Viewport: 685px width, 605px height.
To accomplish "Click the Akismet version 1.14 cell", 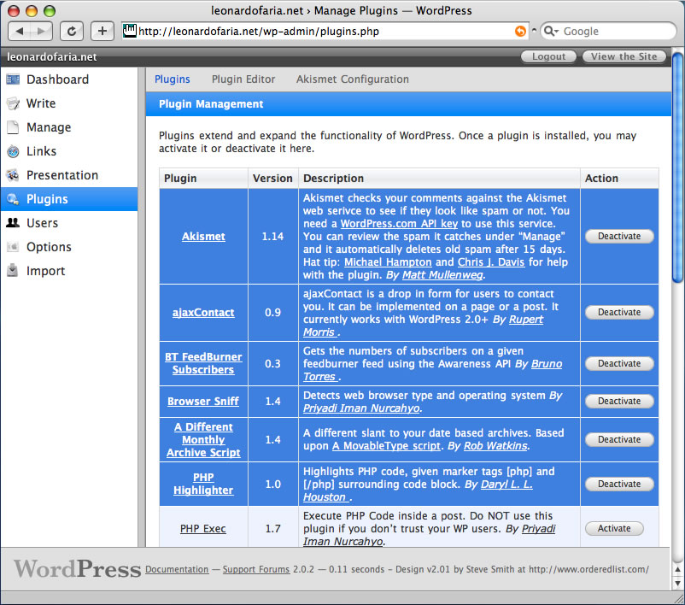I will pos(272,237).
